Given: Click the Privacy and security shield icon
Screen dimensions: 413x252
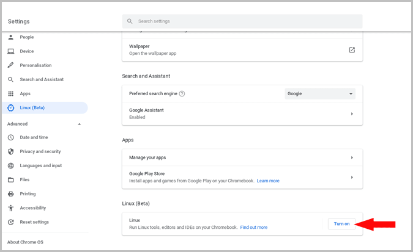Looking at the screenshot, I should click(10, 151).
